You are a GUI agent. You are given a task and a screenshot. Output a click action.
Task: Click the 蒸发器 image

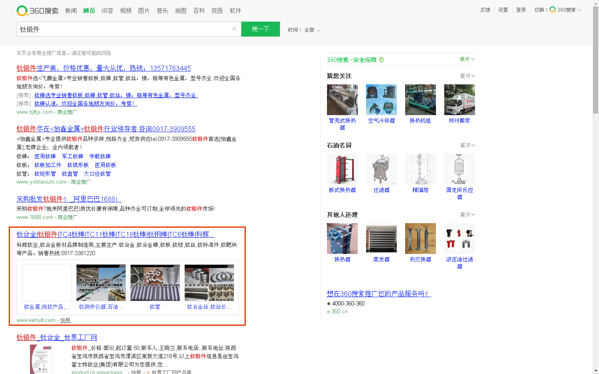[x=381, y=239]
